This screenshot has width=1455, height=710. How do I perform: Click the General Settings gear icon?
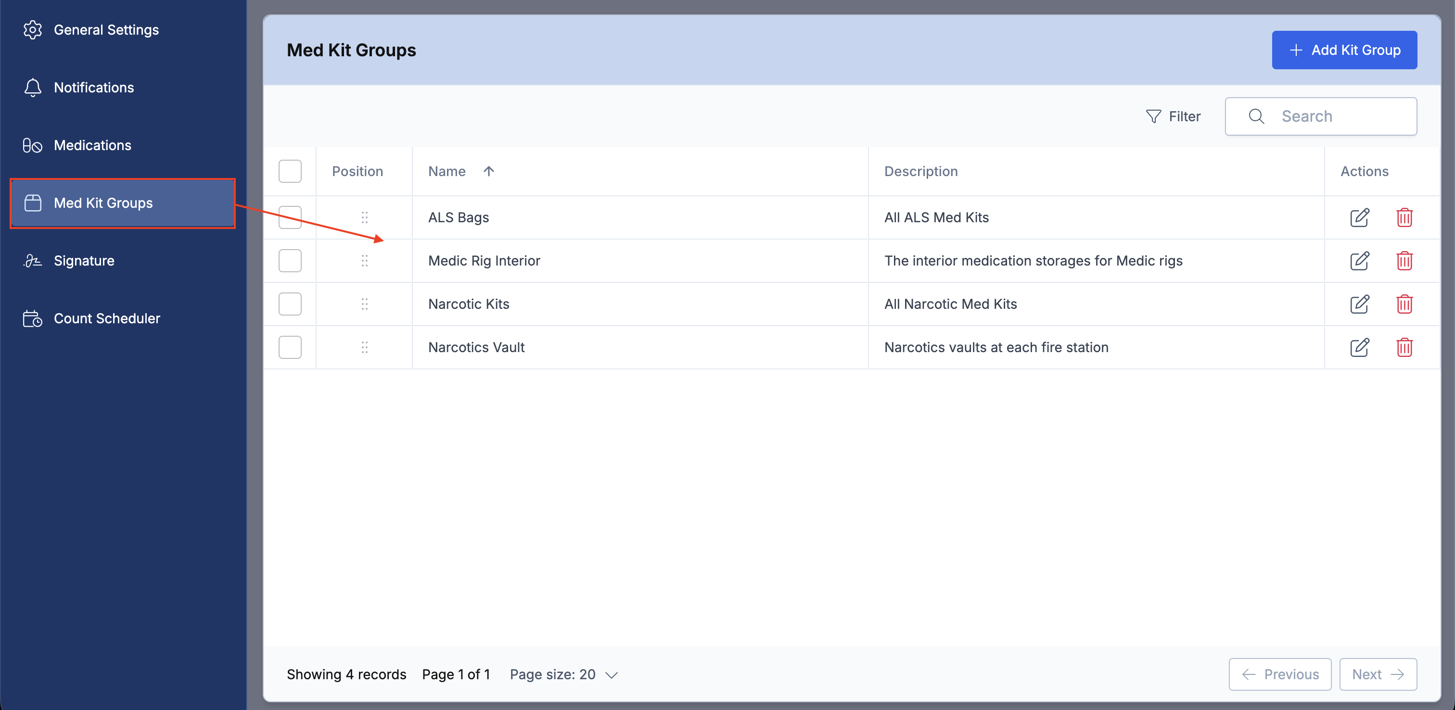click(x=33, y=29)
